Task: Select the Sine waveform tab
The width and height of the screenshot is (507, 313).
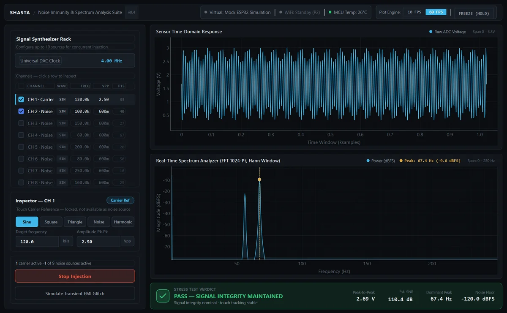Action: pos(27,222)
